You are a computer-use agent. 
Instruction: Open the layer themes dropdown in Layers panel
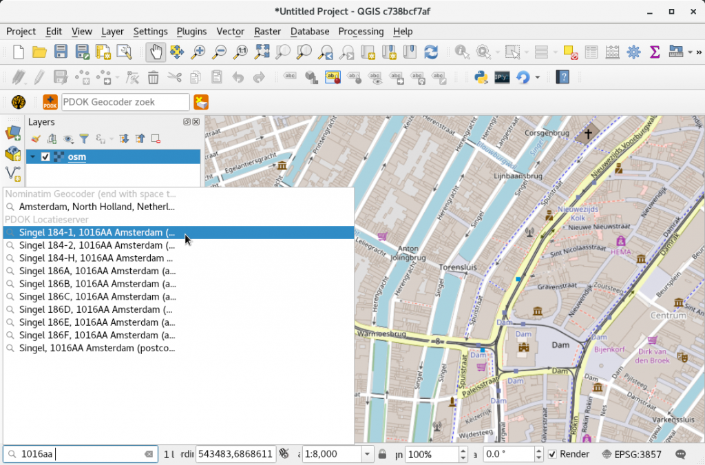tap(67, 138)
